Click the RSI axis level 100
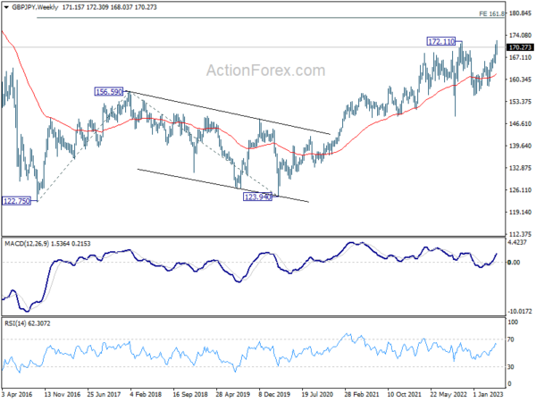Image resolution: width=536 pixels, height=402 pixels. [x=513, y=322]
